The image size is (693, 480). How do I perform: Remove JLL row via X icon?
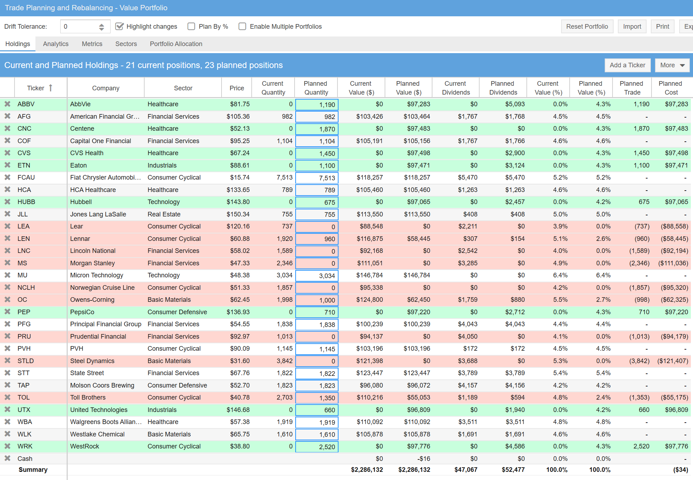(x=7, y=214)
